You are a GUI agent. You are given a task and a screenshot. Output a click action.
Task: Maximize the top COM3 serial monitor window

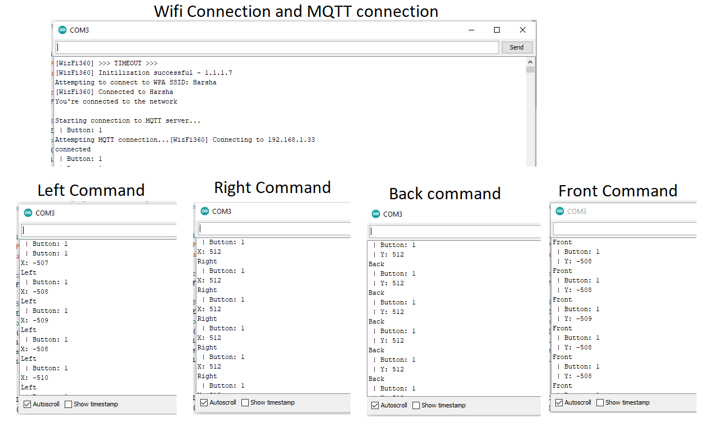(497, 30)
